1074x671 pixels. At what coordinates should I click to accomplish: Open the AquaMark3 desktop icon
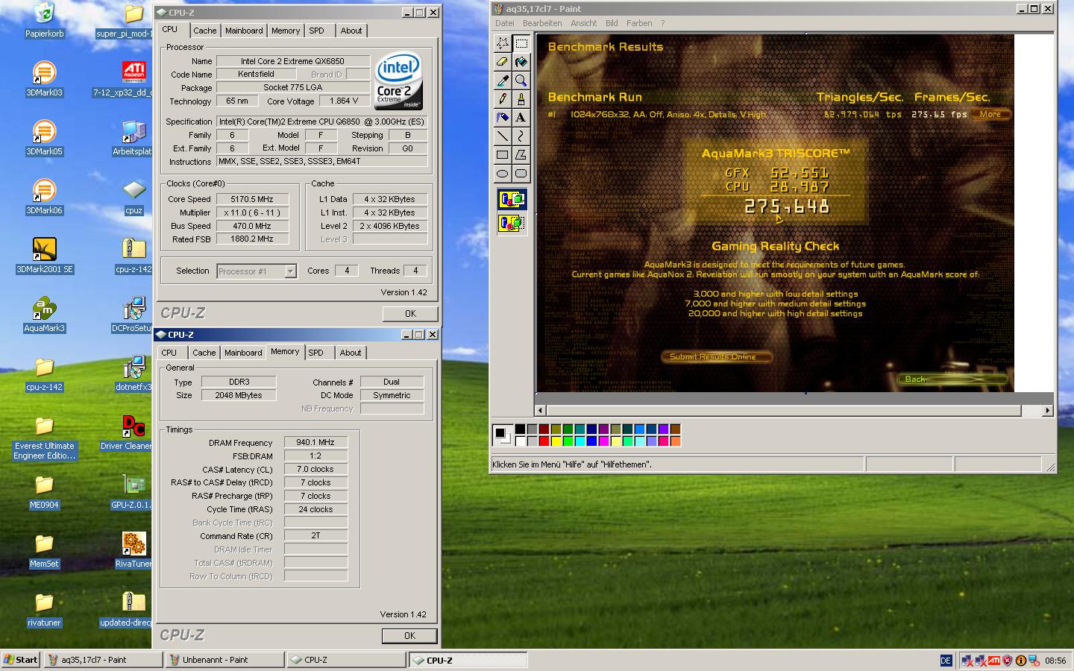[44, 315]
